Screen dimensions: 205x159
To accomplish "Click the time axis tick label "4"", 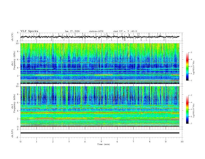I will [85, 142].
